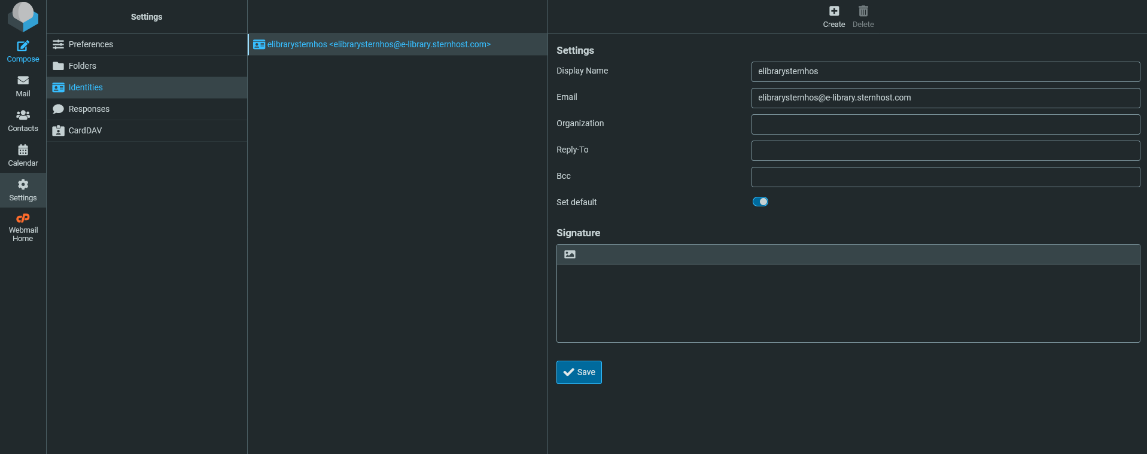Open the Responses settings section

[x=89, y=109]
